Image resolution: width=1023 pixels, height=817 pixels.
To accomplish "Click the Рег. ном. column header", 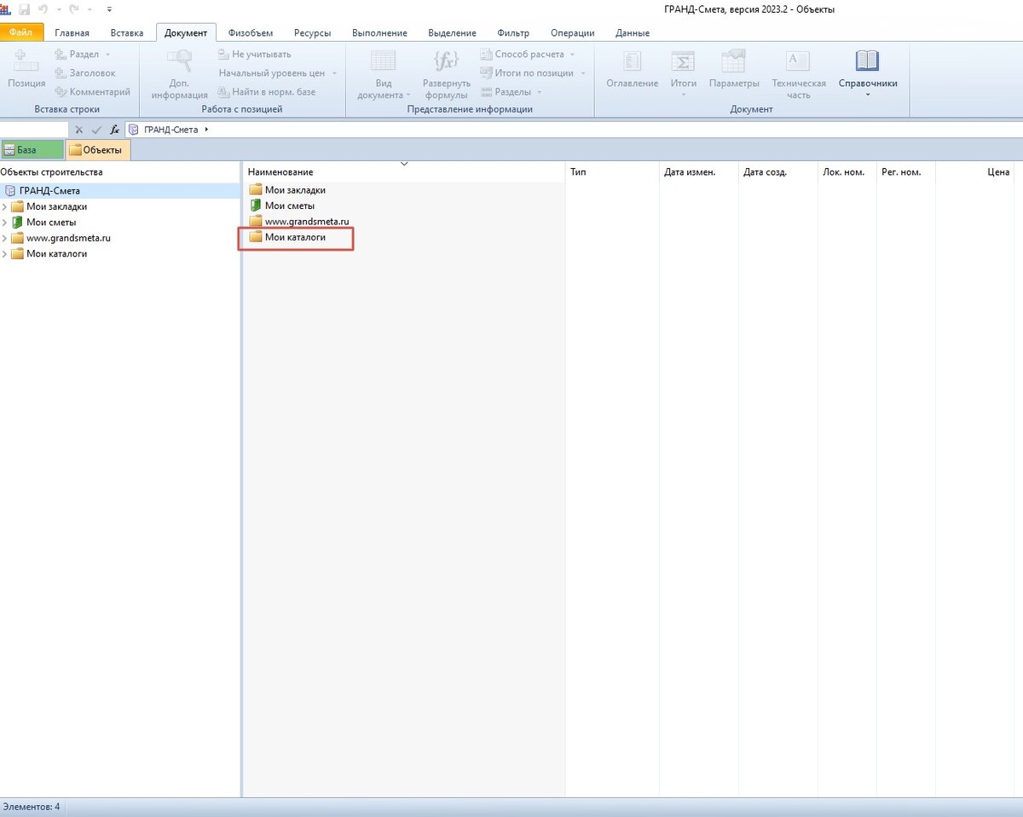I will point(905,172).
